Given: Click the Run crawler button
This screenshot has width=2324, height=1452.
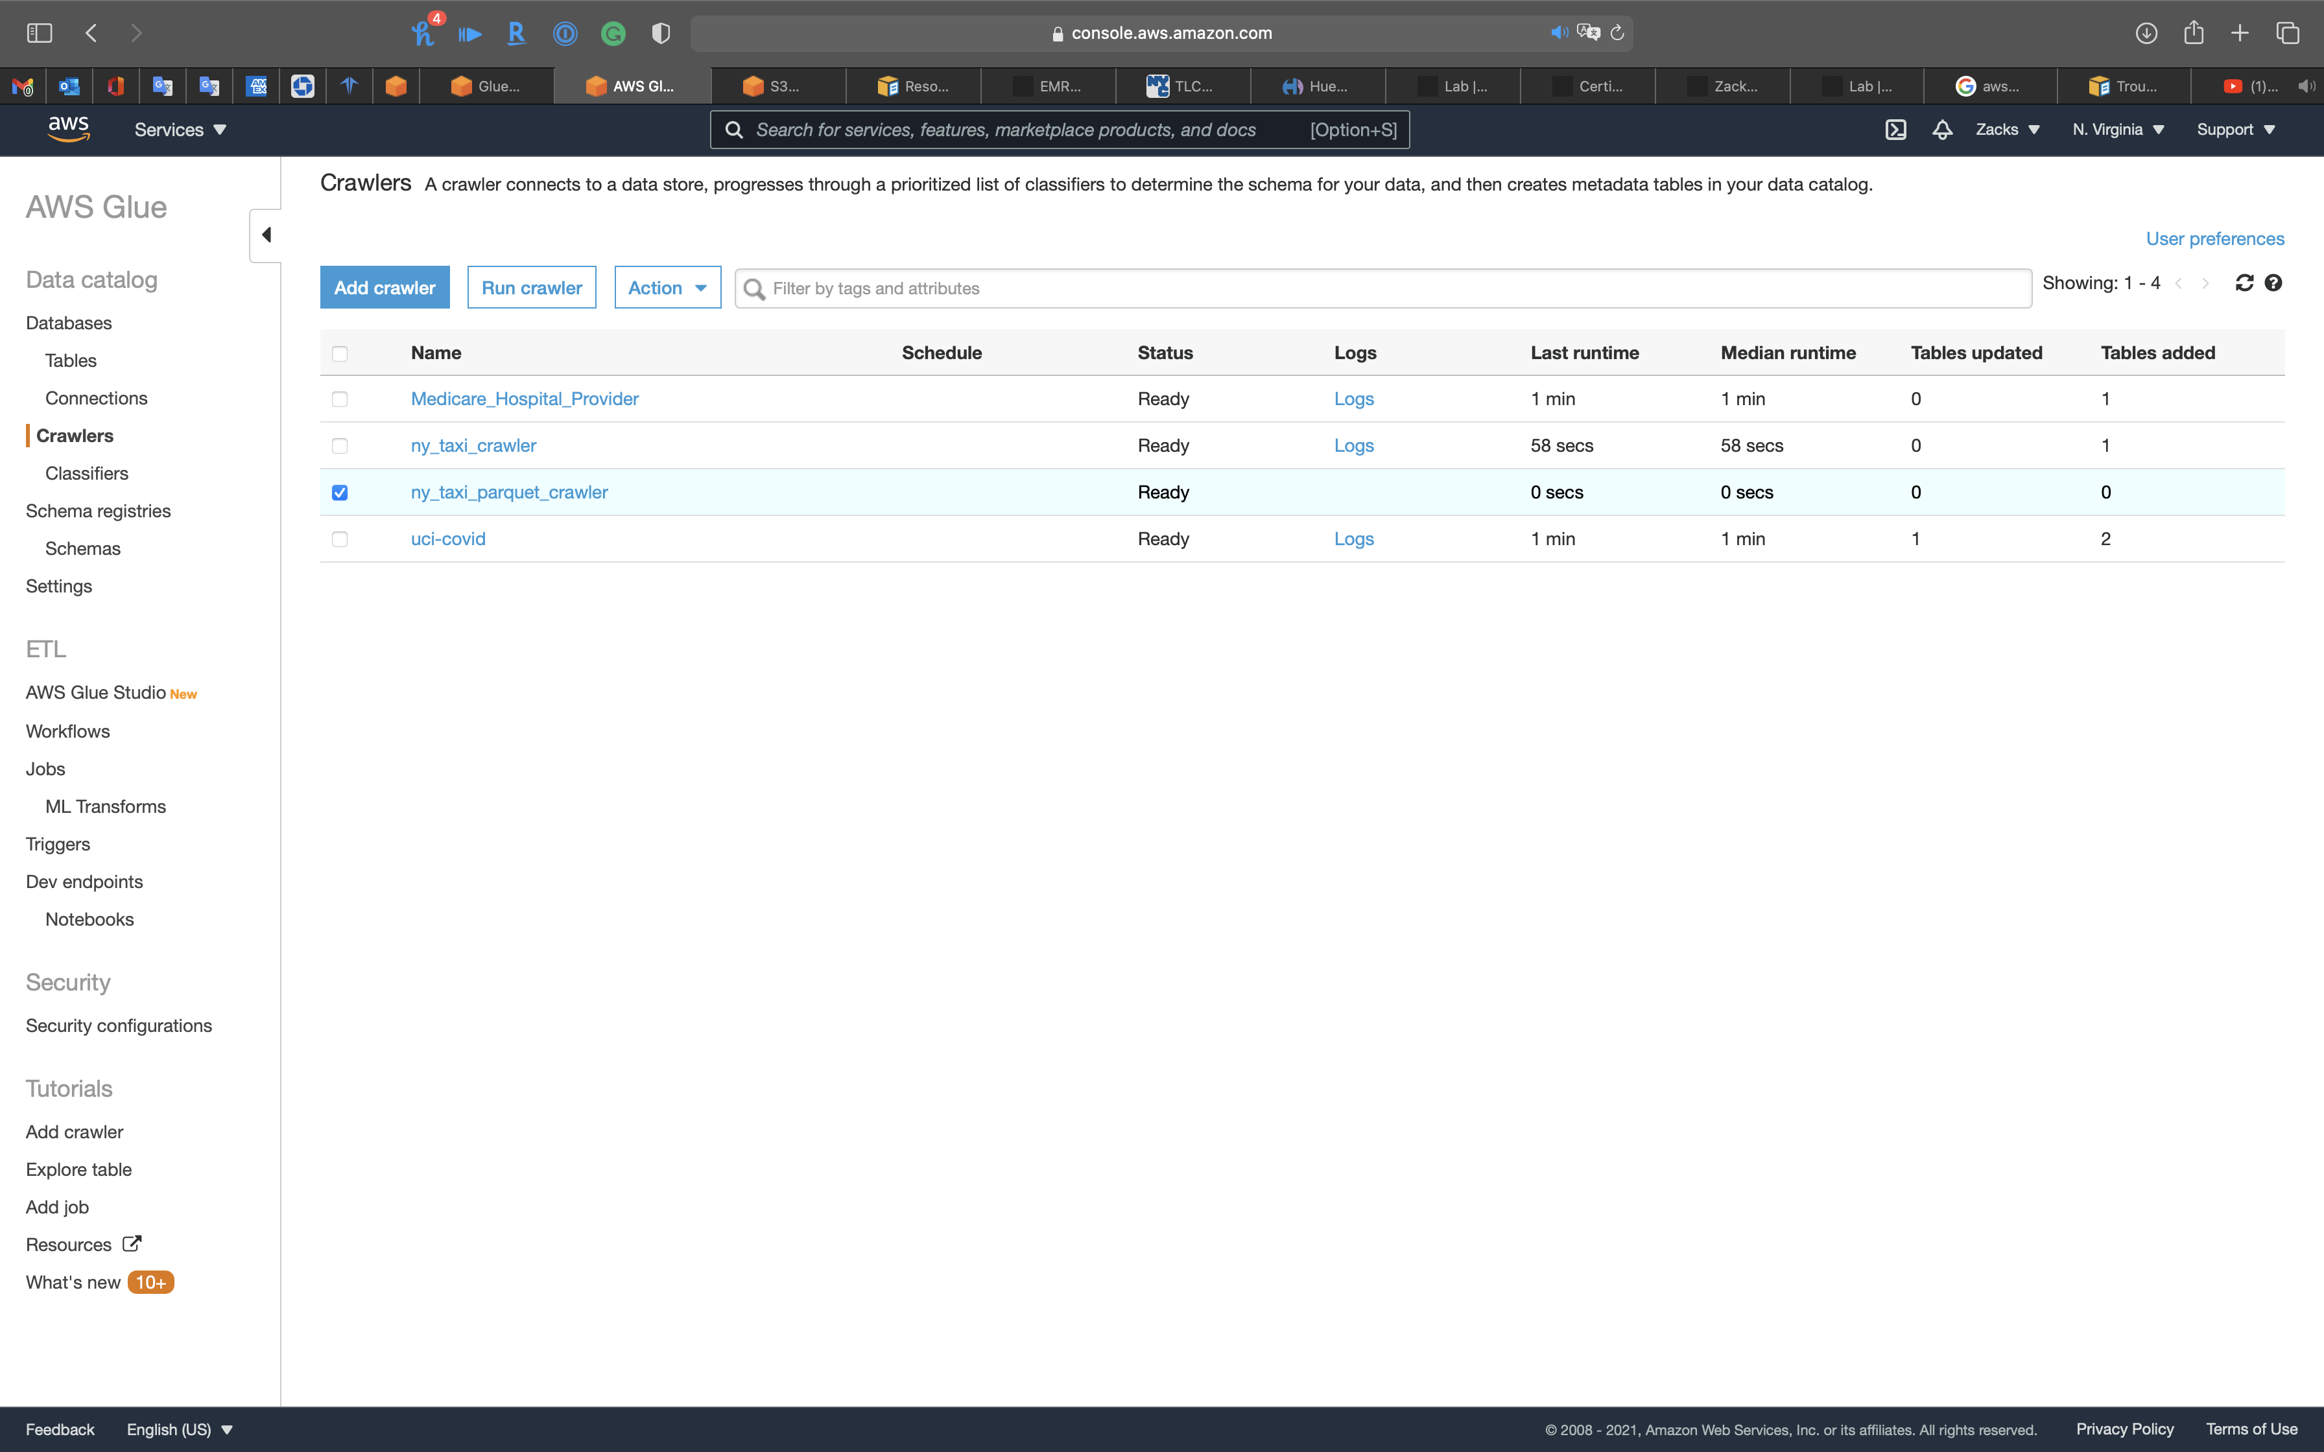Looking at the screenshot, I should tap(531, 288).
